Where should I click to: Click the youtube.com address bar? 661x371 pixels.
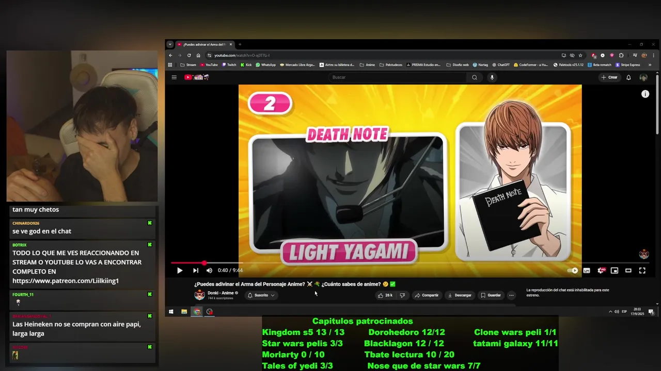point(382,55)
